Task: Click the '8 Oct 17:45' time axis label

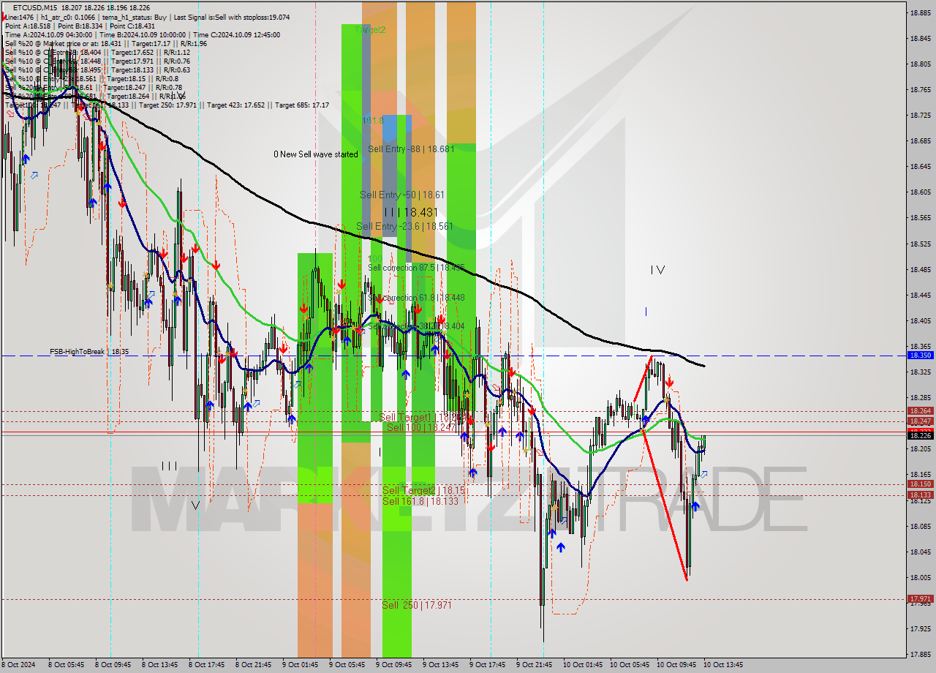Action: [207, 665]
